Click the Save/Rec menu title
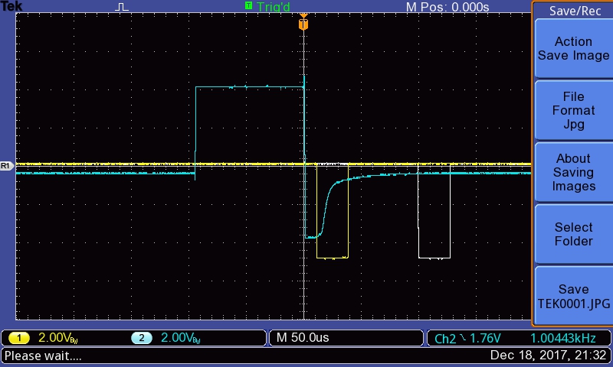613x367 pixels. pyautogui.click(x=575, y=11)
